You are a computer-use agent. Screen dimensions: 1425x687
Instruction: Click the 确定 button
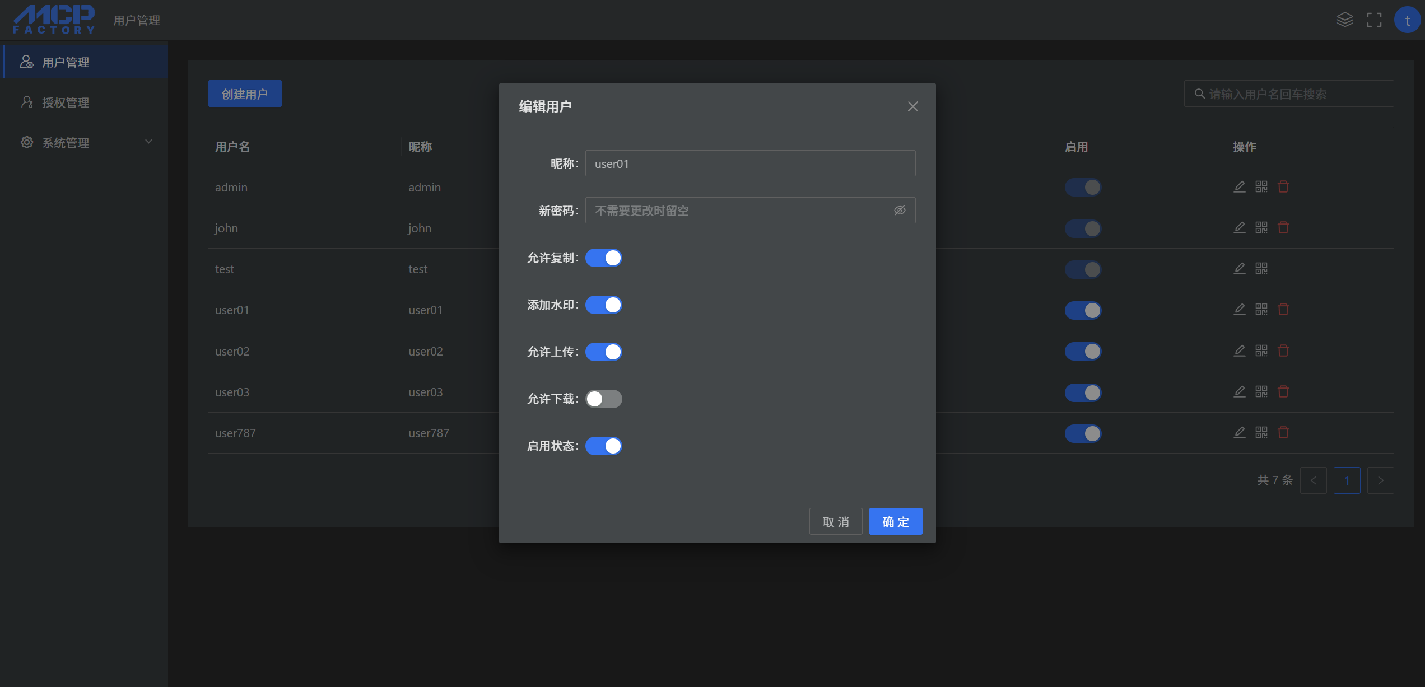click(895, 521)
